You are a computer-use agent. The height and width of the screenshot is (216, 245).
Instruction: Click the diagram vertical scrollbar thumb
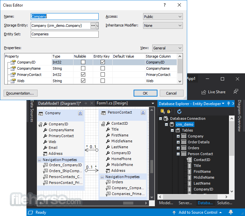[x=152, y=166]
